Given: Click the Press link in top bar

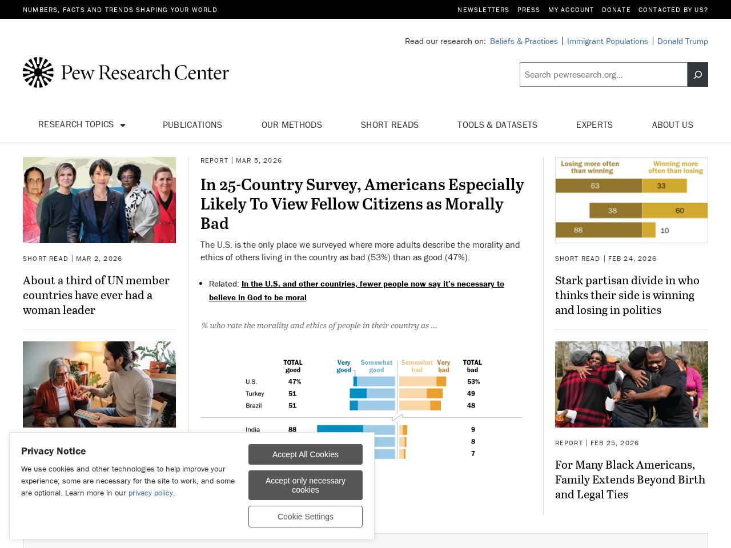Looking at the screenshot, I should tap(529, 10).
